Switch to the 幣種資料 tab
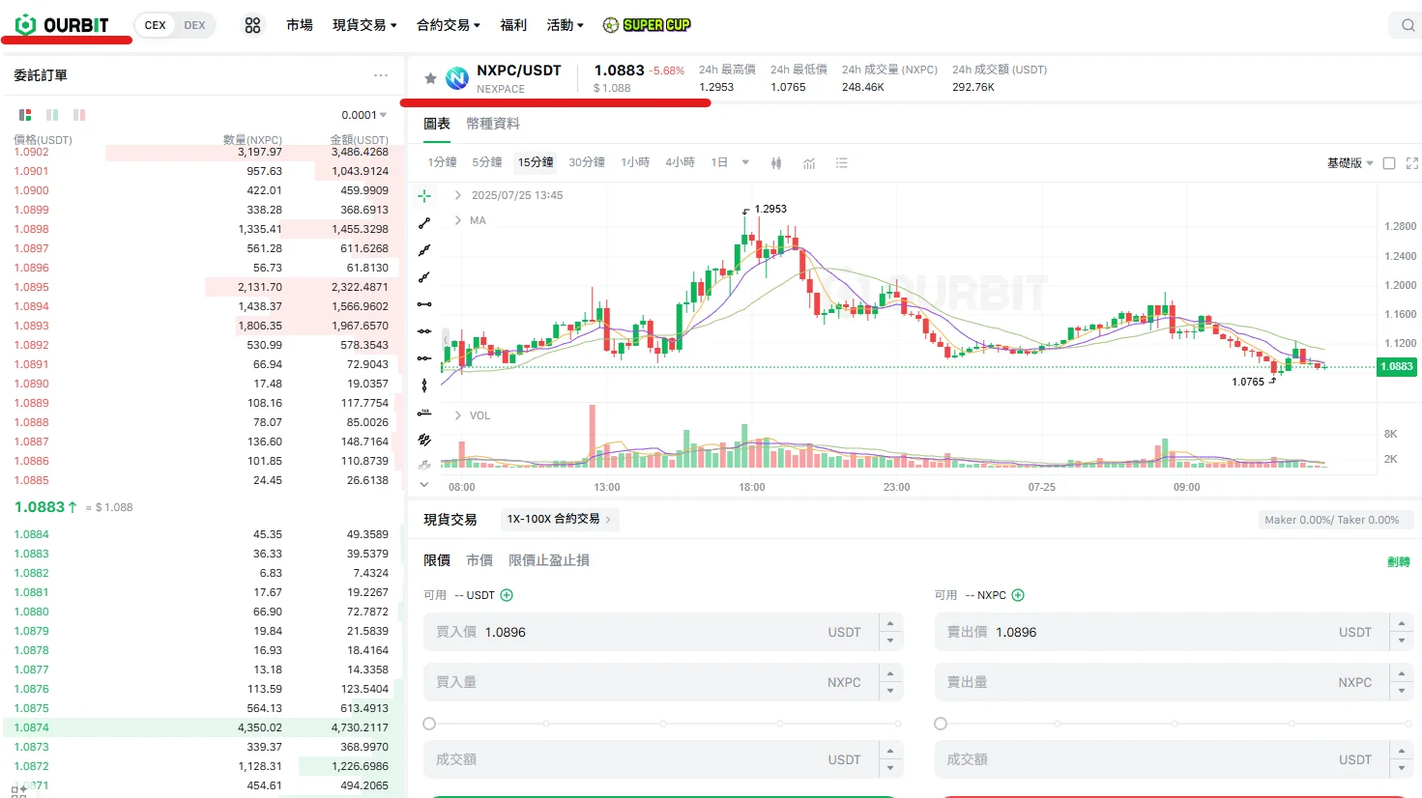This screenshot has width=1422, height=798. [493, 124]
